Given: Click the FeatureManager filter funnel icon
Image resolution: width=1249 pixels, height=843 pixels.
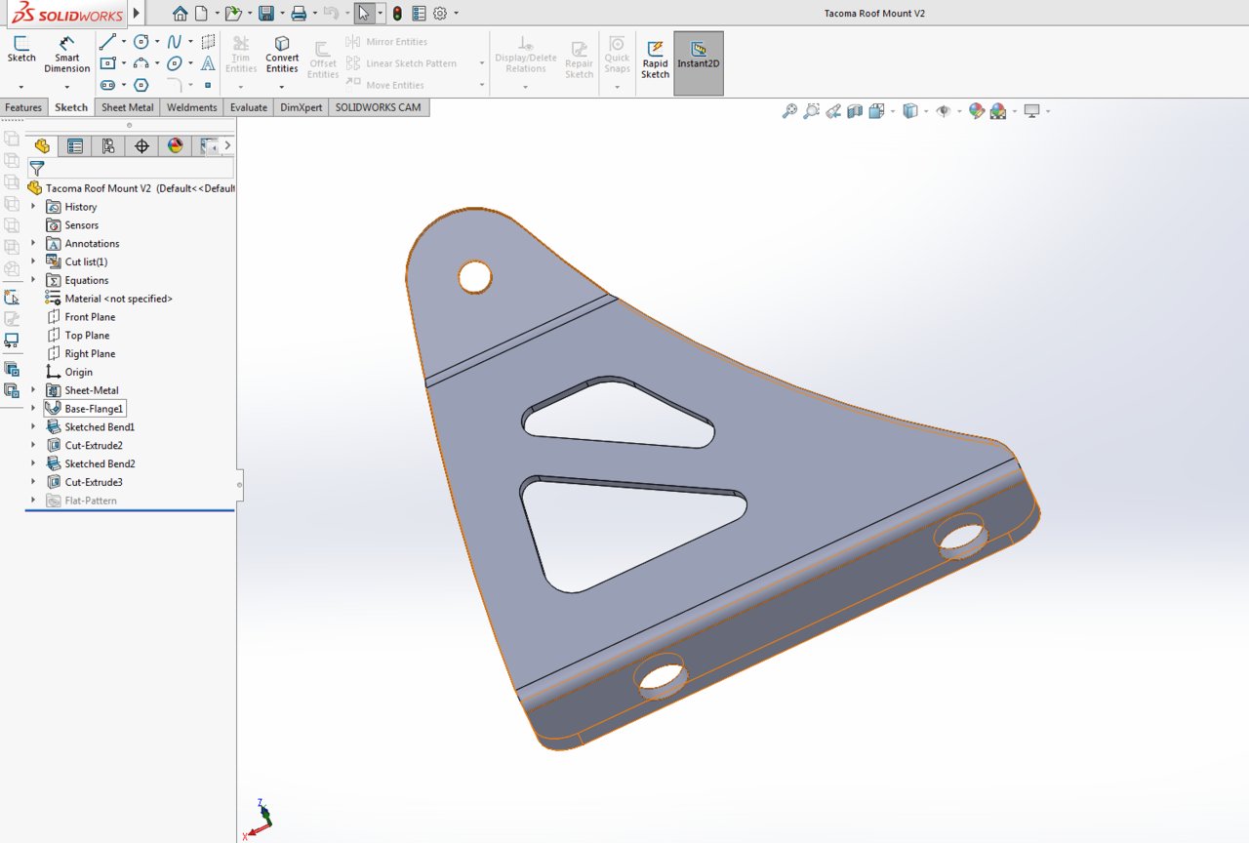Looking at the screenshot, I should coord(36,169).
